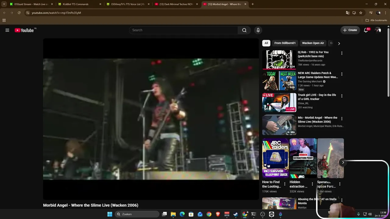Select the Wacken Open Air chip
The width and height of the screenshot is (390, 219).
pos(313,43)
